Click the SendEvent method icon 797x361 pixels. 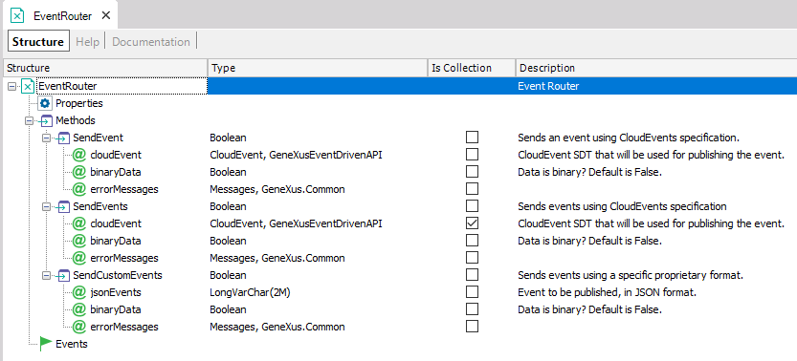62,138
